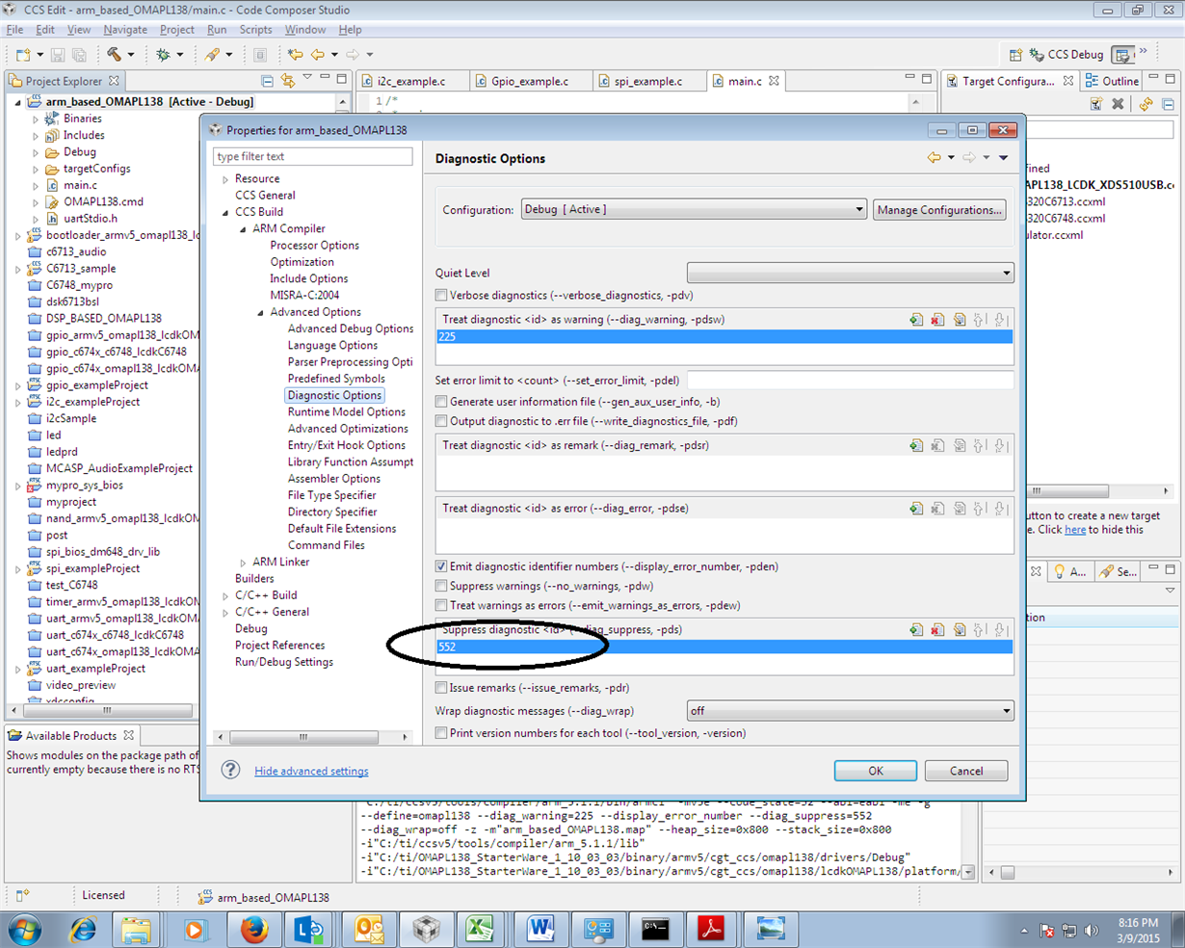Click Collapse All in the Project Explorer

(x=268, y=81)
